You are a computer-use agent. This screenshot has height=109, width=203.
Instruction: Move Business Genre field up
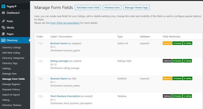39,43
